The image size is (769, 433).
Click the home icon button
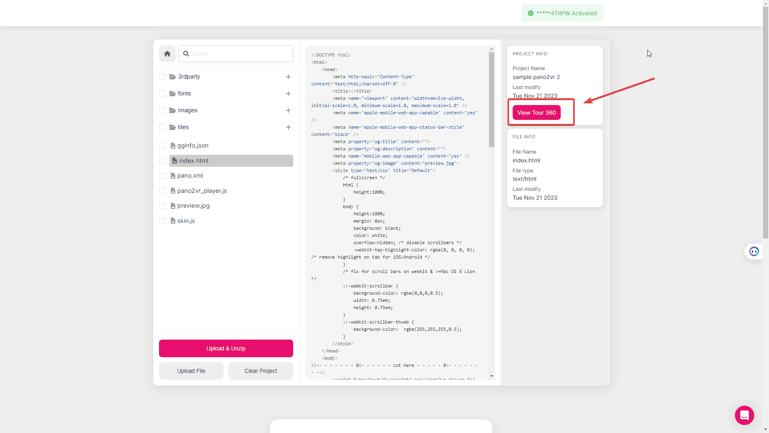tap(167, 54)
